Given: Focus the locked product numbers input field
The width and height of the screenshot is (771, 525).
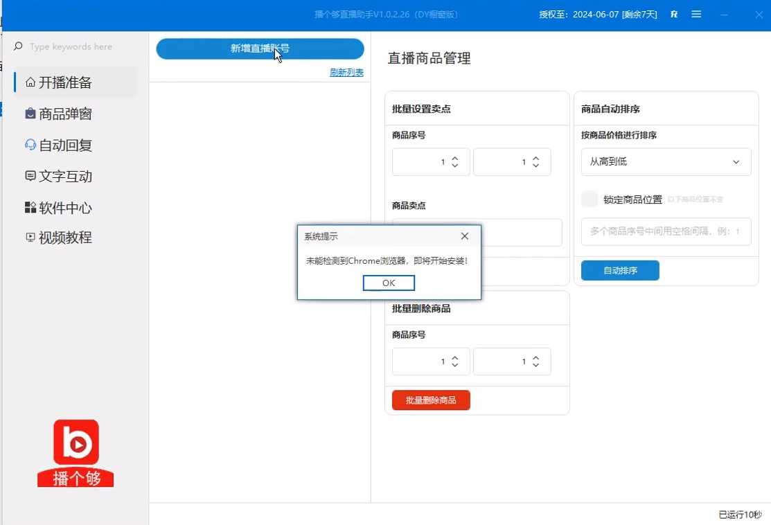Looking at the screenshot, I should pos(666,231).
